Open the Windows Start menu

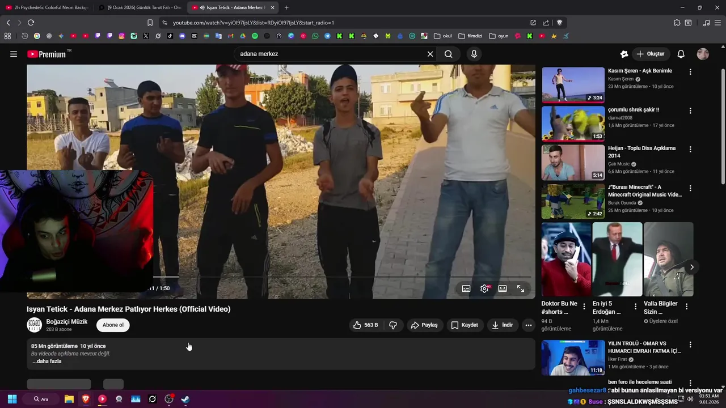12,399
